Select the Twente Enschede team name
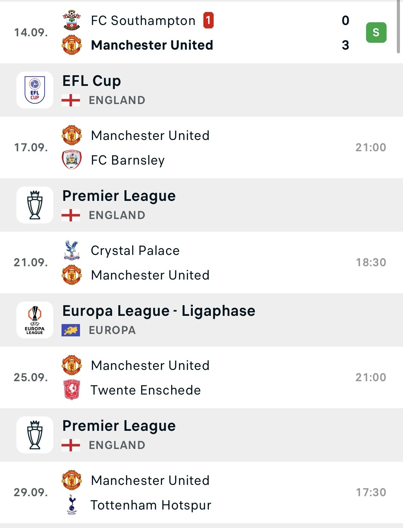Screen dimensions: 403x528 pyautogui.click(x=146, y=390)
